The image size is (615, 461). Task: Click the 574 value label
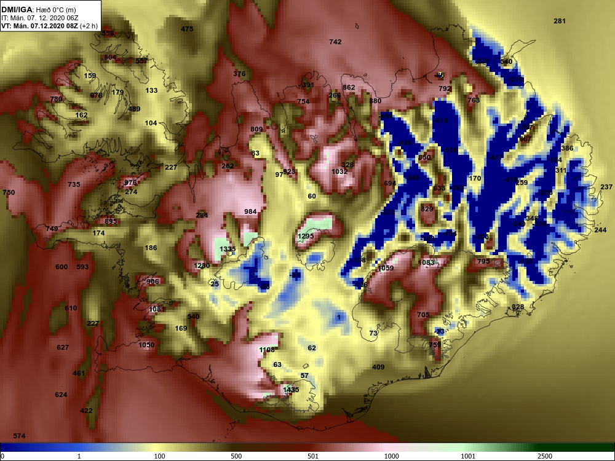19,436
